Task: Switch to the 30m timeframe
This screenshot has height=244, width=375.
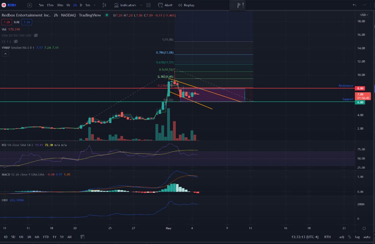Action: 60,5
